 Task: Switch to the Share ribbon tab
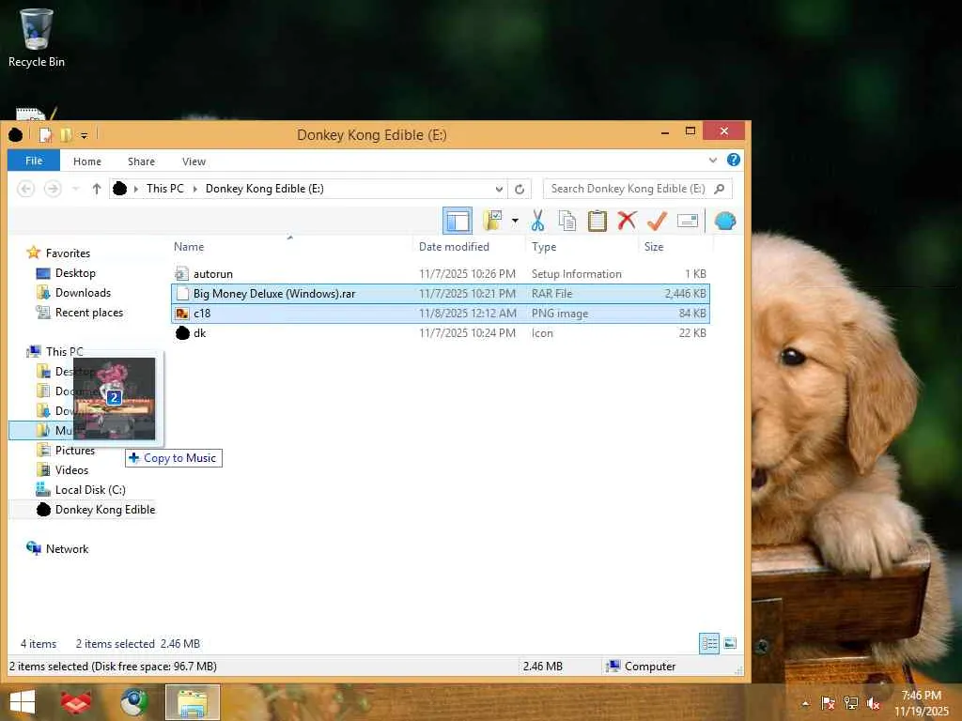click(141, 161)
